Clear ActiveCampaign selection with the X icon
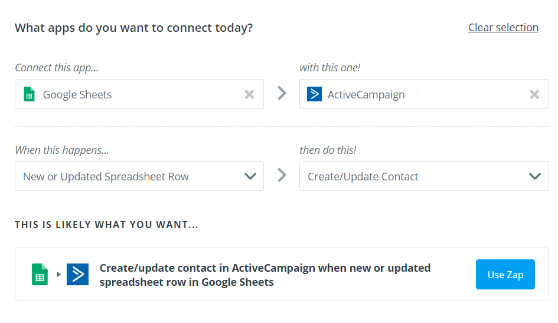Viewport: 558px width, 323px height. click(534, 94)
